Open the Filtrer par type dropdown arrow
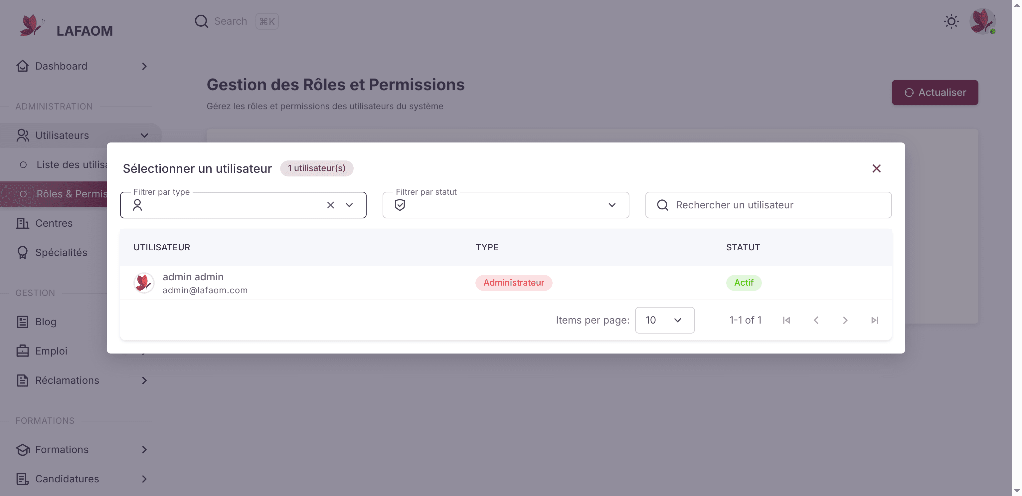 tap(349, 205)
